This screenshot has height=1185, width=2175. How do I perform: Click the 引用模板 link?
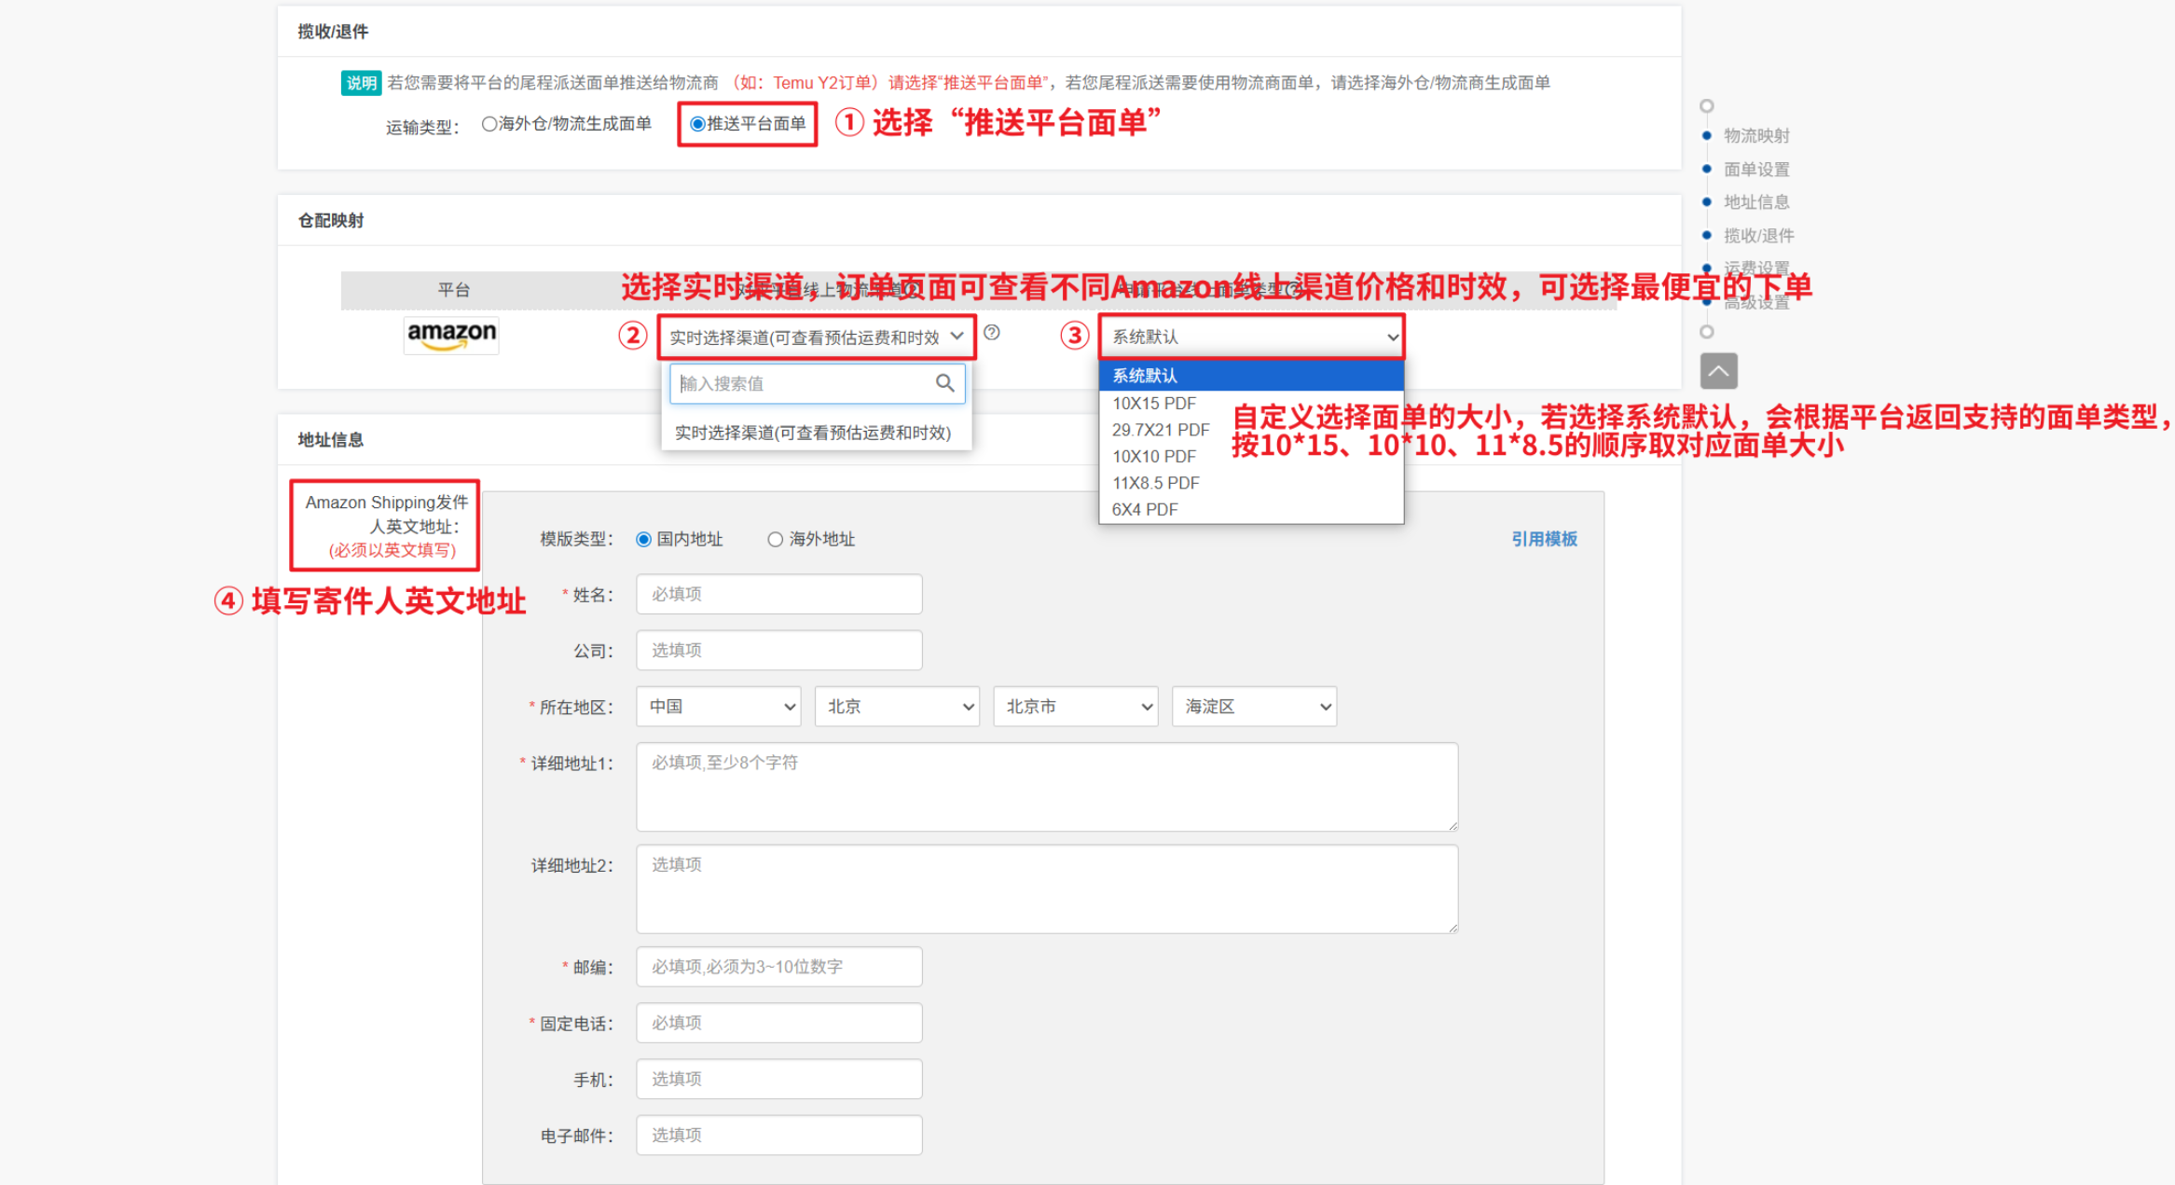[1544, 539]
